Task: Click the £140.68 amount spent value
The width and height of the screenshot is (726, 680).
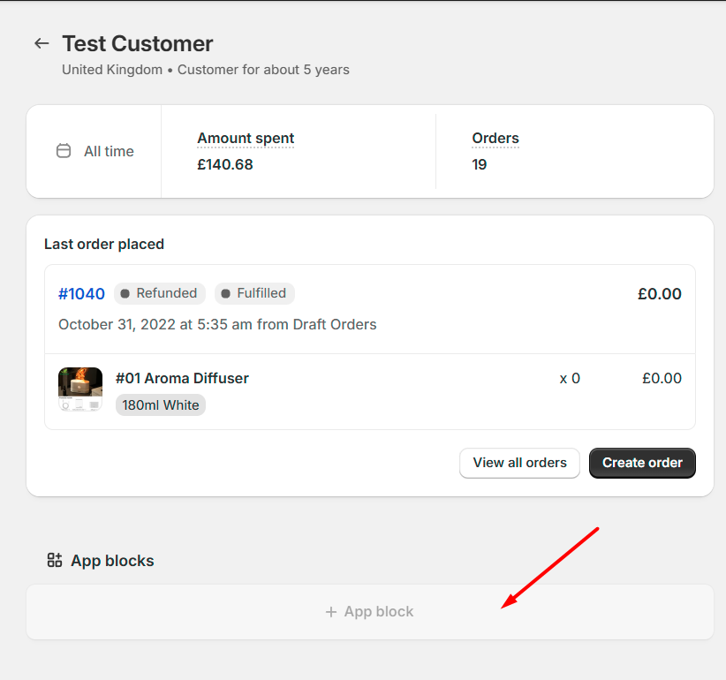Action: click(x=225, y=164)
